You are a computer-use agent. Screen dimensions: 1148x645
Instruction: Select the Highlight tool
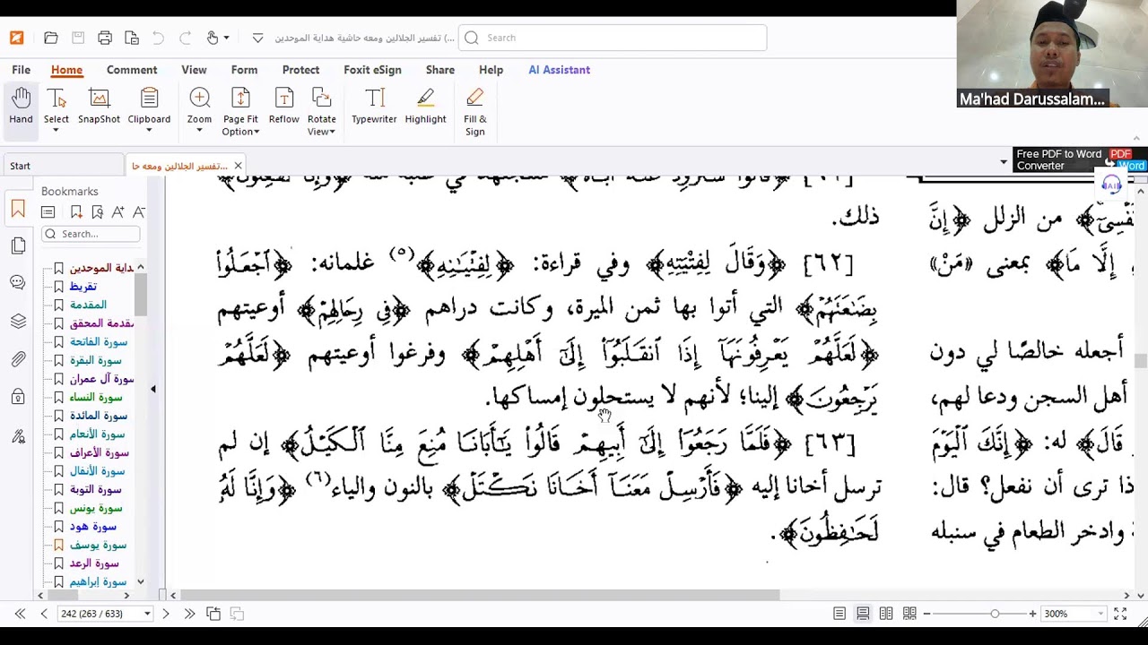[425, 107]
